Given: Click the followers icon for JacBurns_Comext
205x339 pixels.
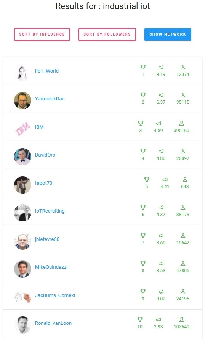Looking at the screenshot, I should click(x=183, y=291).
